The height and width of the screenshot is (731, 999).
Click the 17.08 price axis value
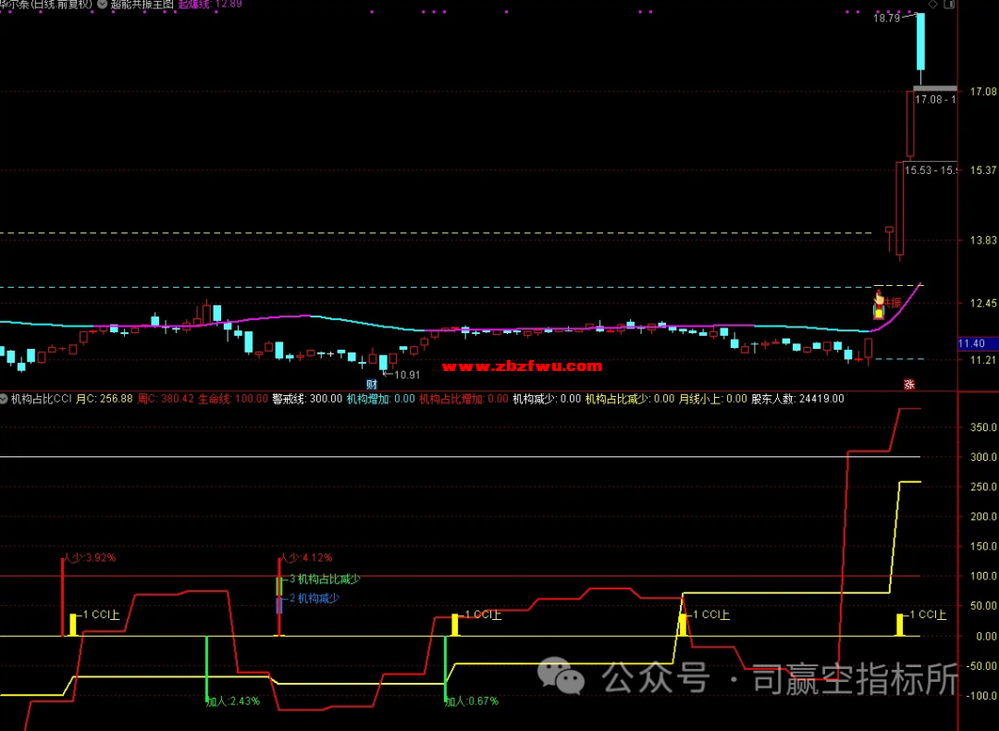click(983, 92)
